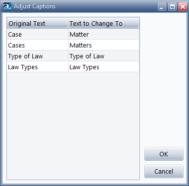Edit the Matter replacement text cell
The image size is (189, 186).
pyautogui.click(x=104, y=34)
